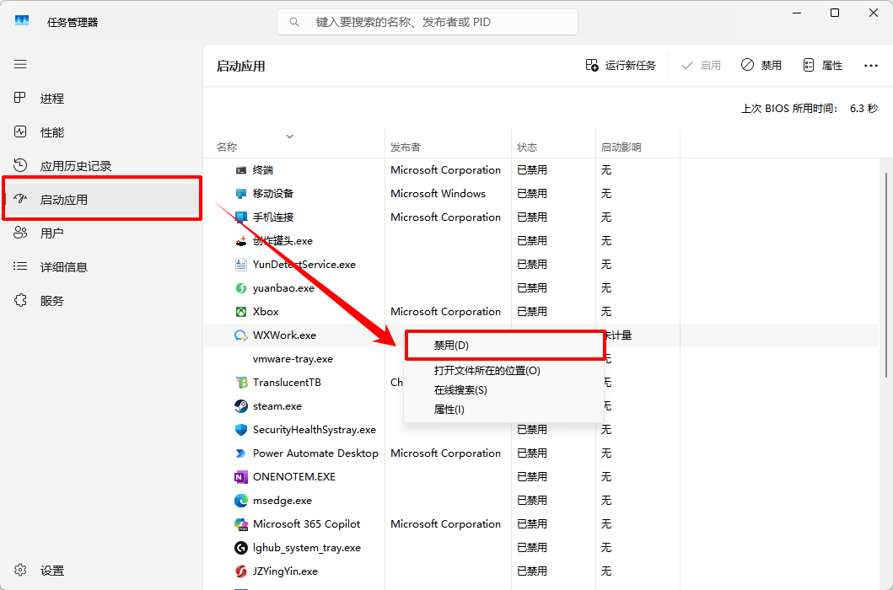The width and height of the screenshot is (893, 590).
Task: Choose 在线搜索(S) from context menu
Action: pyautogui.click(x=460, y=390)
